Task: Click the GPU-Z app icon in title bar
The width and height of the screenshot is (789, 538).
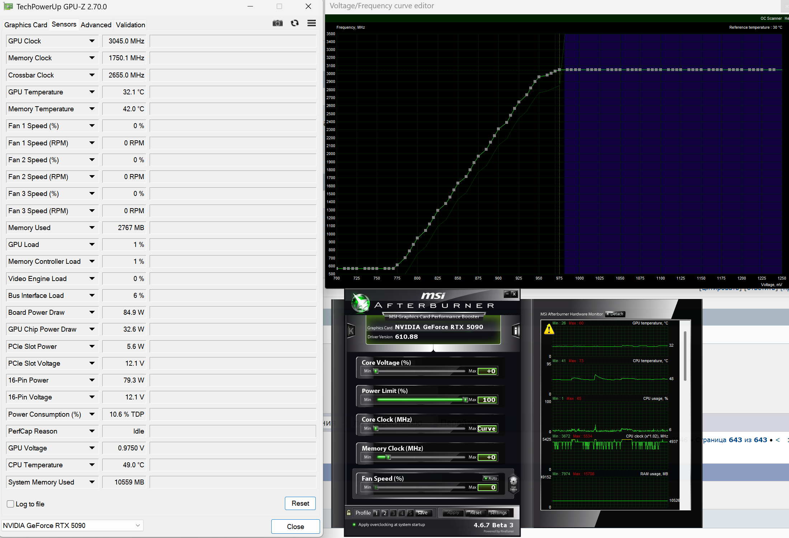Action: (x=8, y=6)
